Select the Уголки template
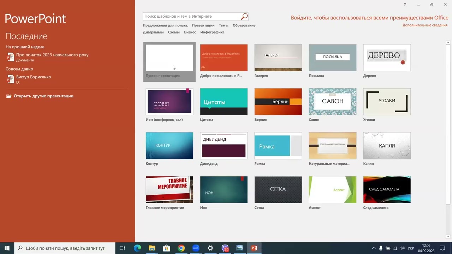 click(387, 106)
